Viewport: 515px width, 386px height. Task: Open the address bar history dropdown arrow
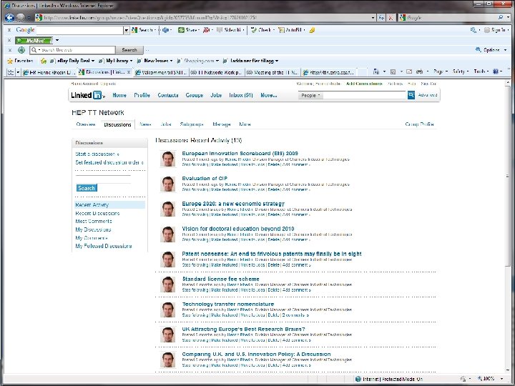tap(373, 18)
